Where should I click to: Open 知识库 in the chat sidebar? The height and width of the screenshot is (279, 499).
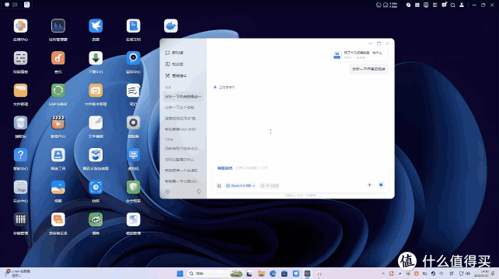174,64
